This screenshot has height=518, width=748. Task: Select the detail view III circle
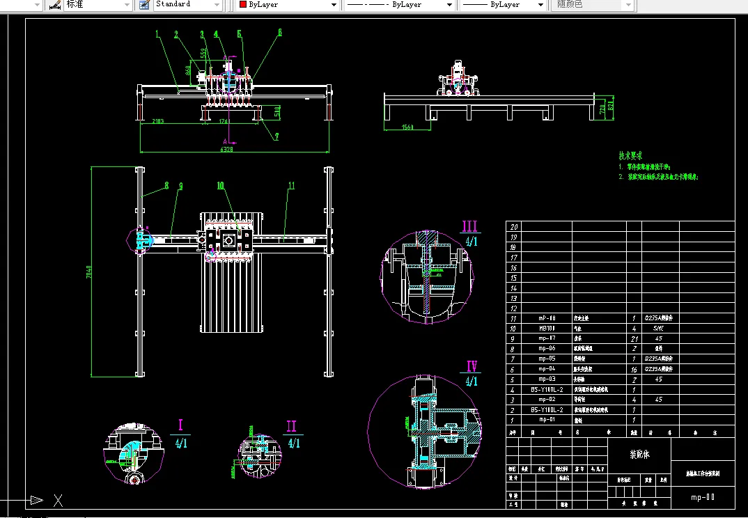[x=427, y=277]
